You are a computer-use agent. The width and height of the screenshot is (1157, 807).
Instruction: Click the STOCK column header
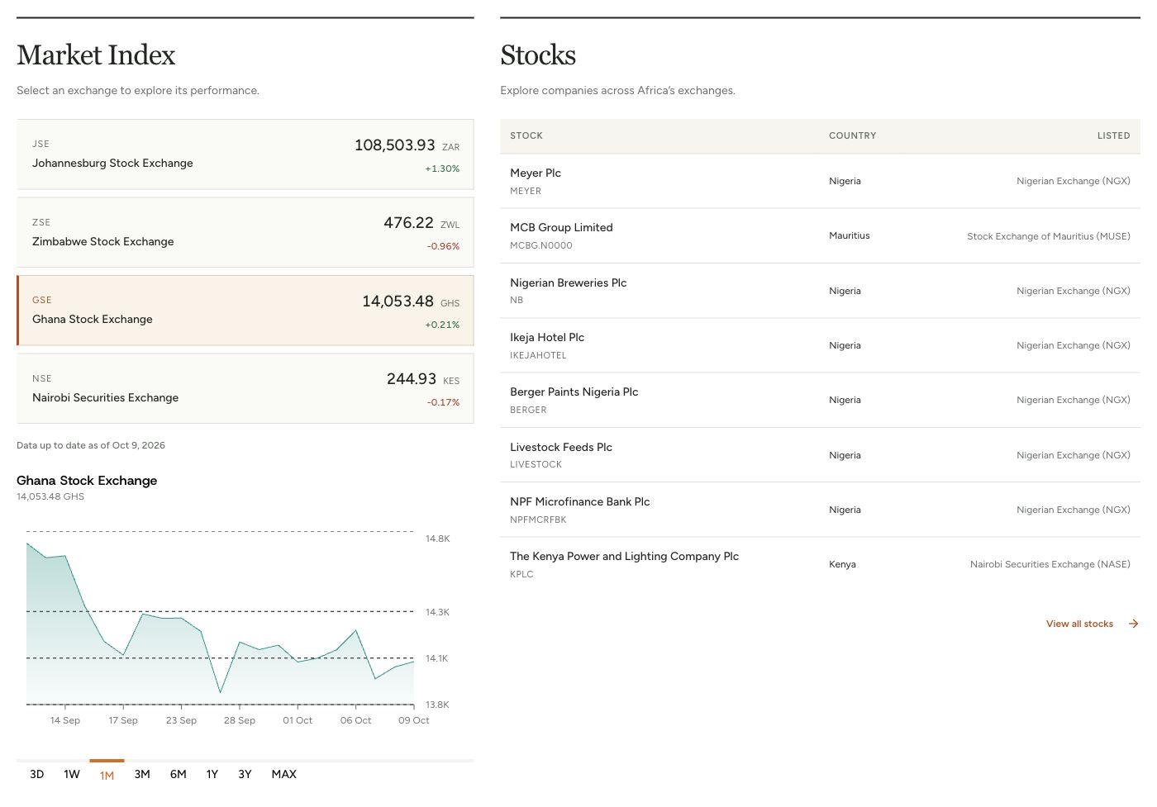(x=526, y=135)
